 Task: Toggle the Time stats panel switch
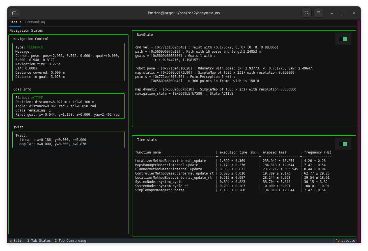click(x=343, y=144)
